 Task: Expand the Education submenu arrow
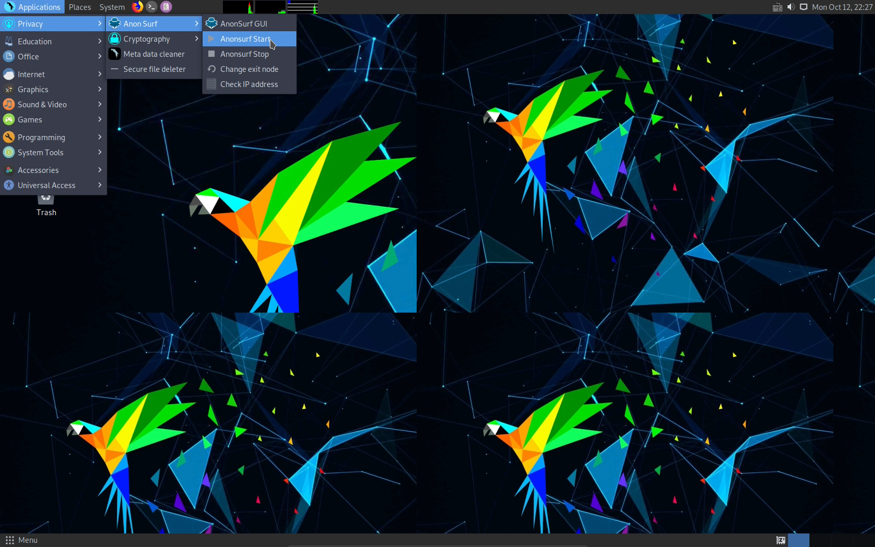tap(99, 41)
